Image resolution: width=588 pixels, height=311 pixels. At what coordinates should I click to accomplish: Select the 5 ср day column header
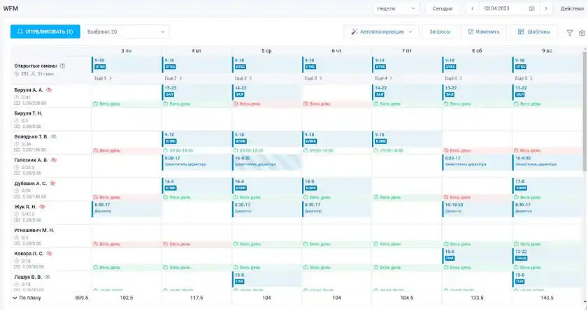click(266, 50)
